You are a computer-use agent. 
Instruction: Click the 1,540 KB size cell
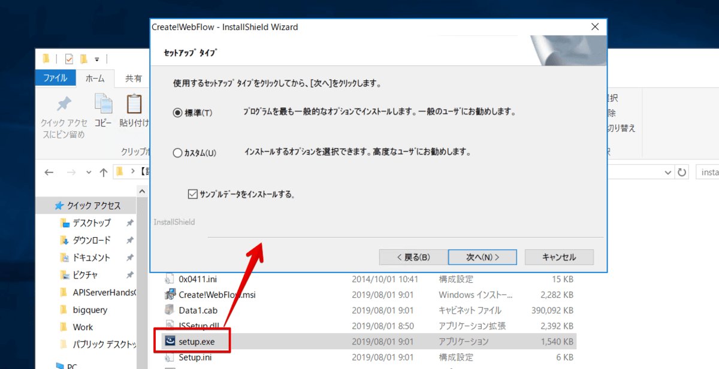557,341
